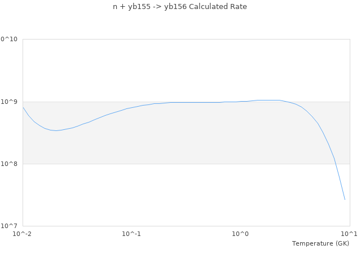Click the chart title "n + yb155 -> yb156 Calculated Rate"
Viewport: 361px width, 271px height.
[x=180, y=7]
